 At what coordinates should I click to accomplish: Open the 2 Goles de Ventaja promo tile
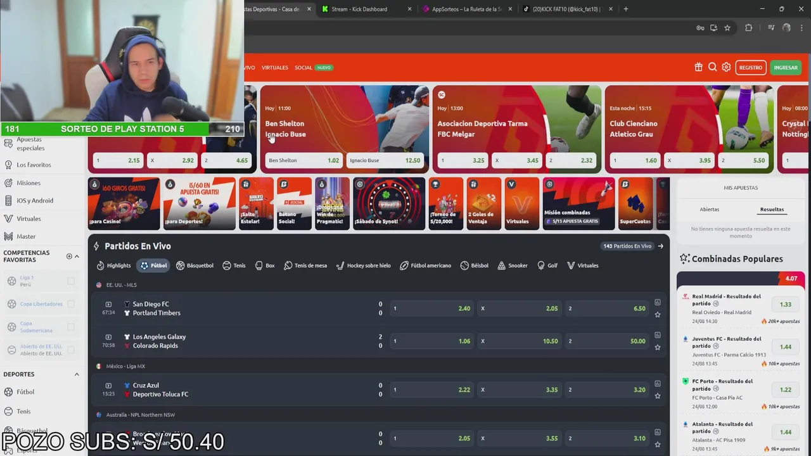pyautogui.click(x=484, y=203)
